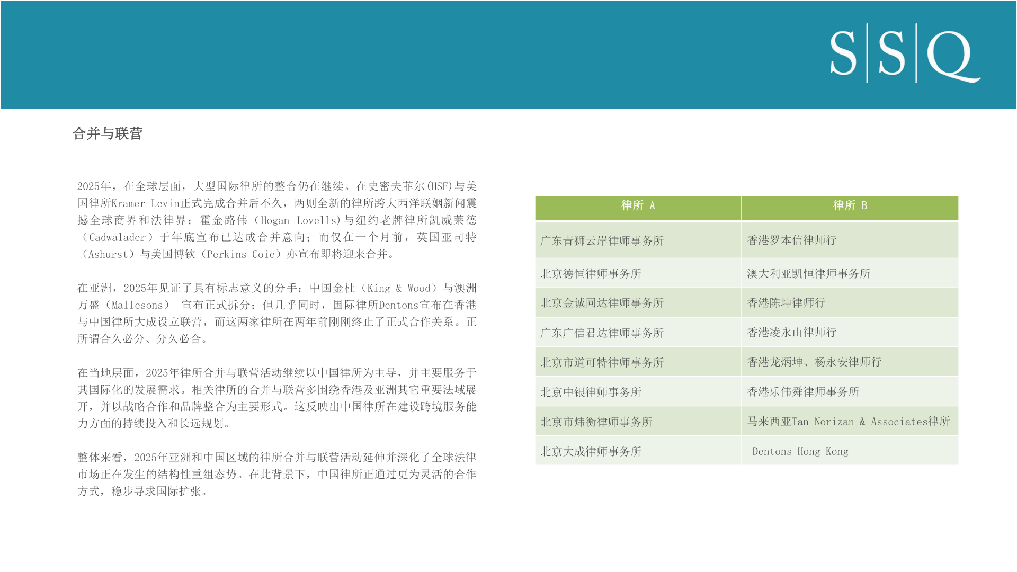This screenshot has height=572, width=1017.
Task: Click the 香港凌永山律师行 cell
Action: [x=791, y=333]
